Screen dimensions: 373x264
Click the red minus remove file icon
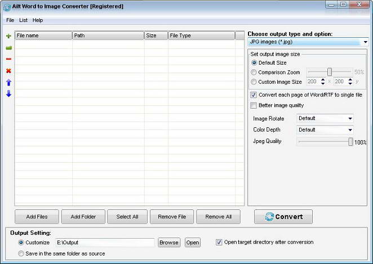pos(8,59)
